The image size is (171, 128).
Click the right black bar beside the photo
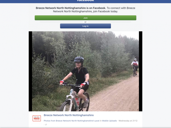[x=141, y=71]
